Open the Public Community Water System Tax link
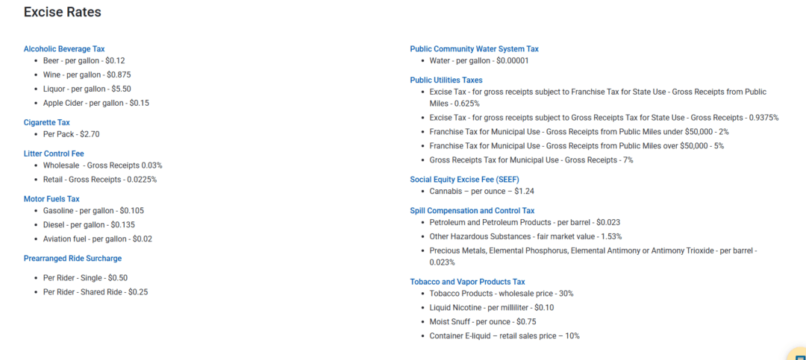Screen dimensions: 806x360 coord(475,48)
